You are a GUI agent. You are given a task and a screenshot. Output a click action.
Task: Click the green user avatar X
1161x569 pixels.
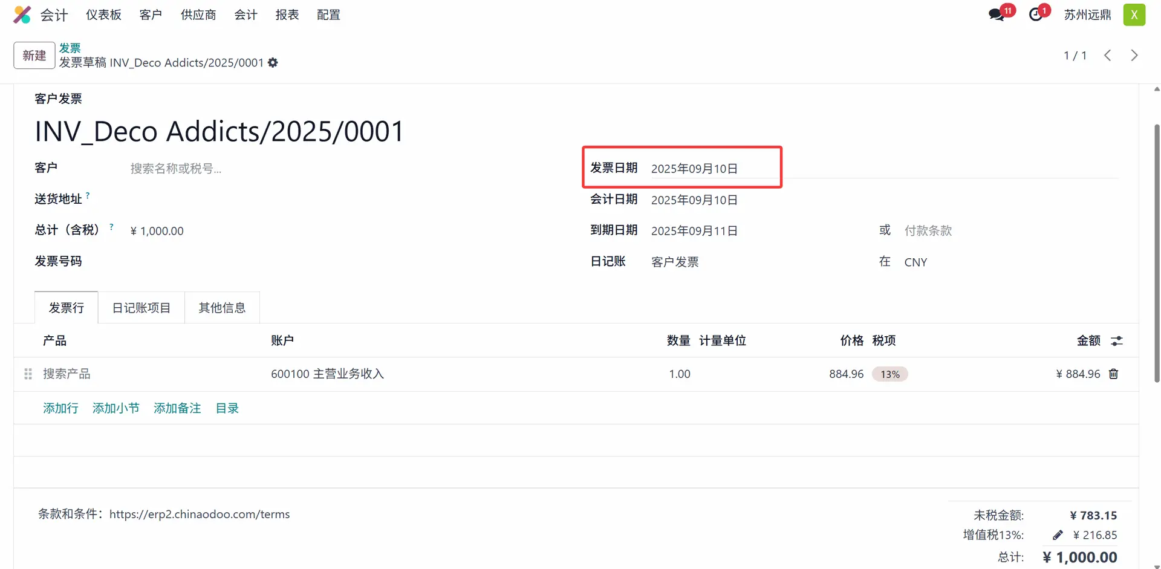[x=1134, y=15]
